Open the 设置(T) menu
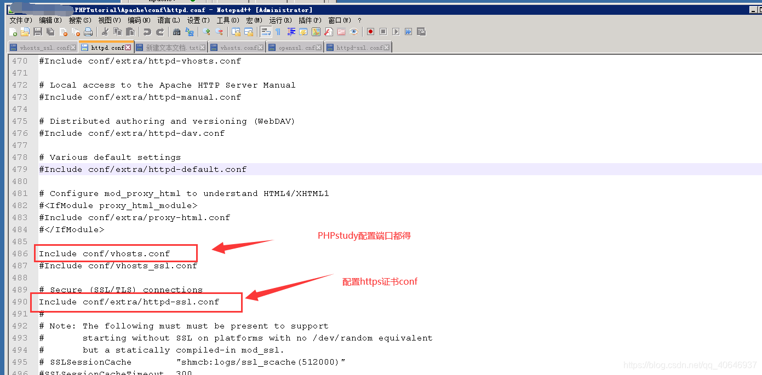 [198, 20]
